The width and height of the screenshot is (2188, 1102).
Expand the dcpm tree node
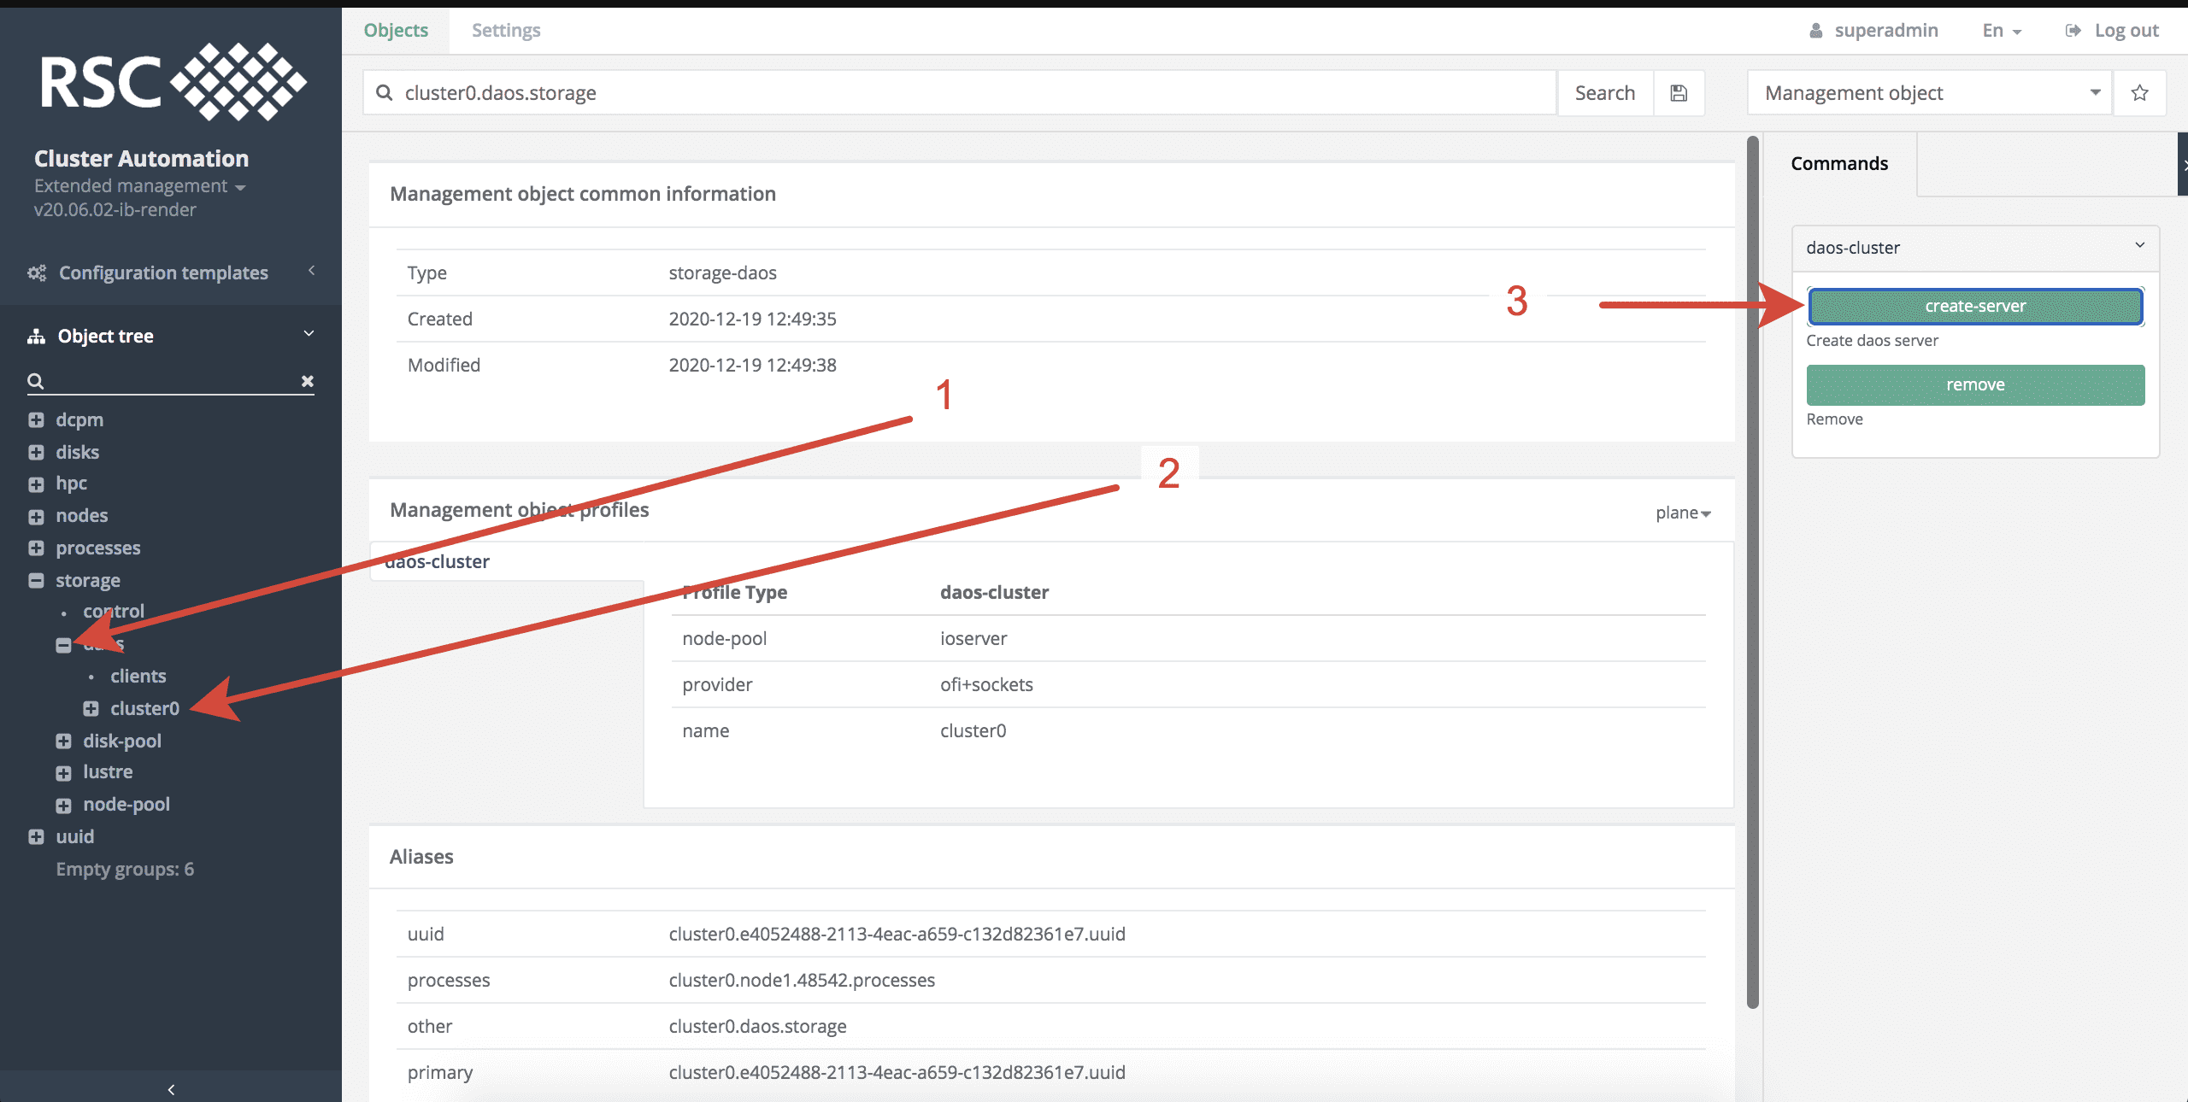[36, 420]
